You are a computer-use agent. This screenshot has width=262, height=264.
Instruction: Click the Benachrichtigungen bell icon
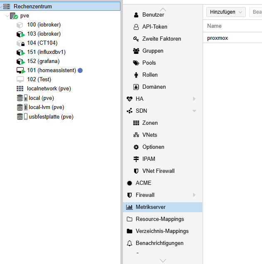click(130, 243)
